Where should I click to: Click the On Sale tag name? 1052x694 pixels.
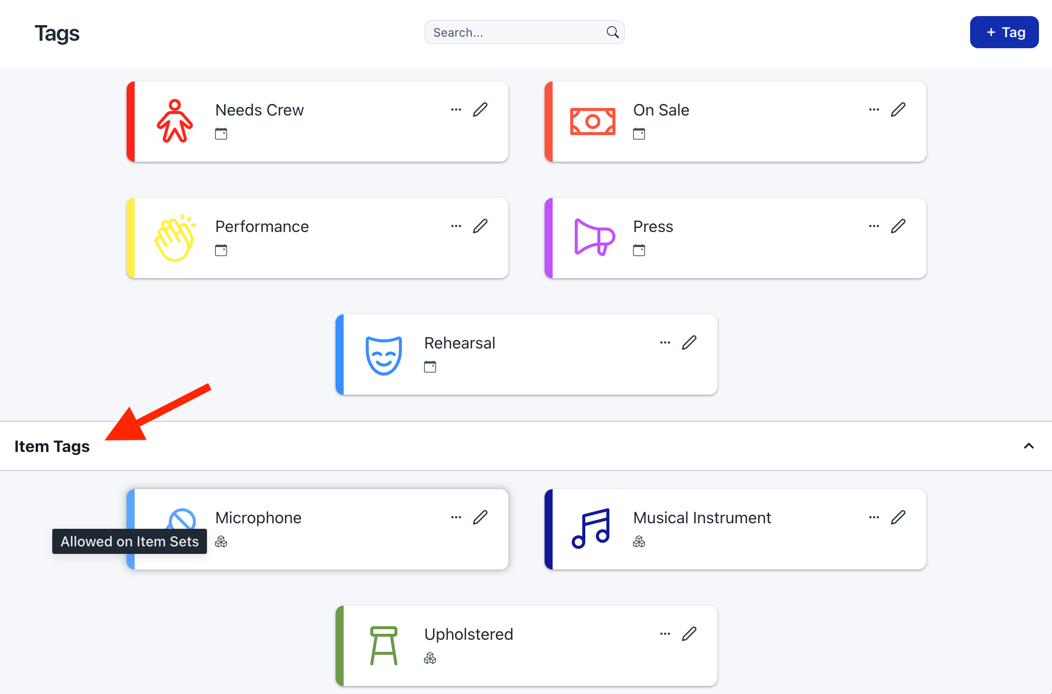pyautogui.click(x=661, y=110)
